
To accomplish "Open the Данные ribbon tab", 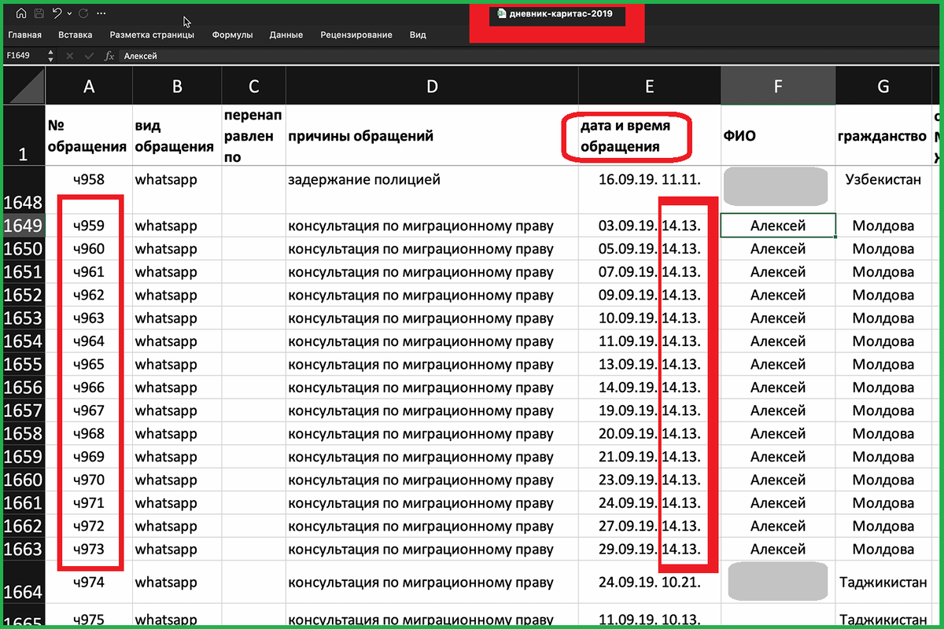I will coord(286,35).
